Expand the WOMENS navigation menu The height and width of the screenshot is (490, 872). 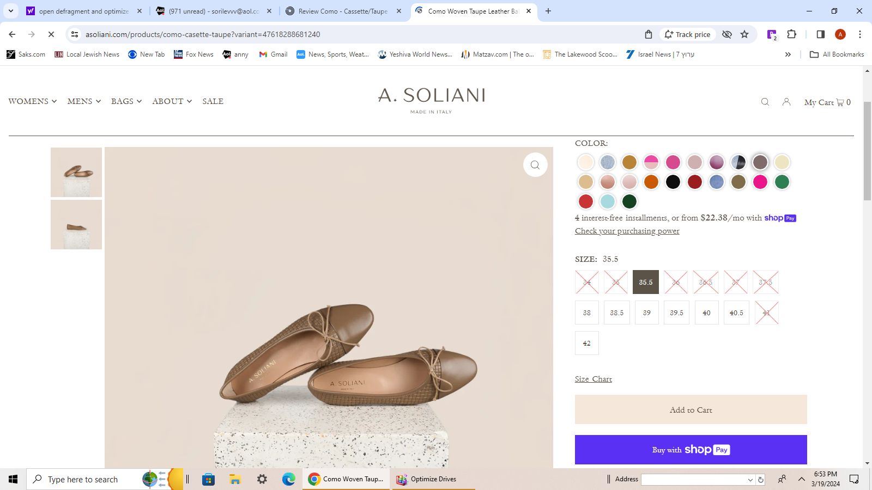point(33,101)
